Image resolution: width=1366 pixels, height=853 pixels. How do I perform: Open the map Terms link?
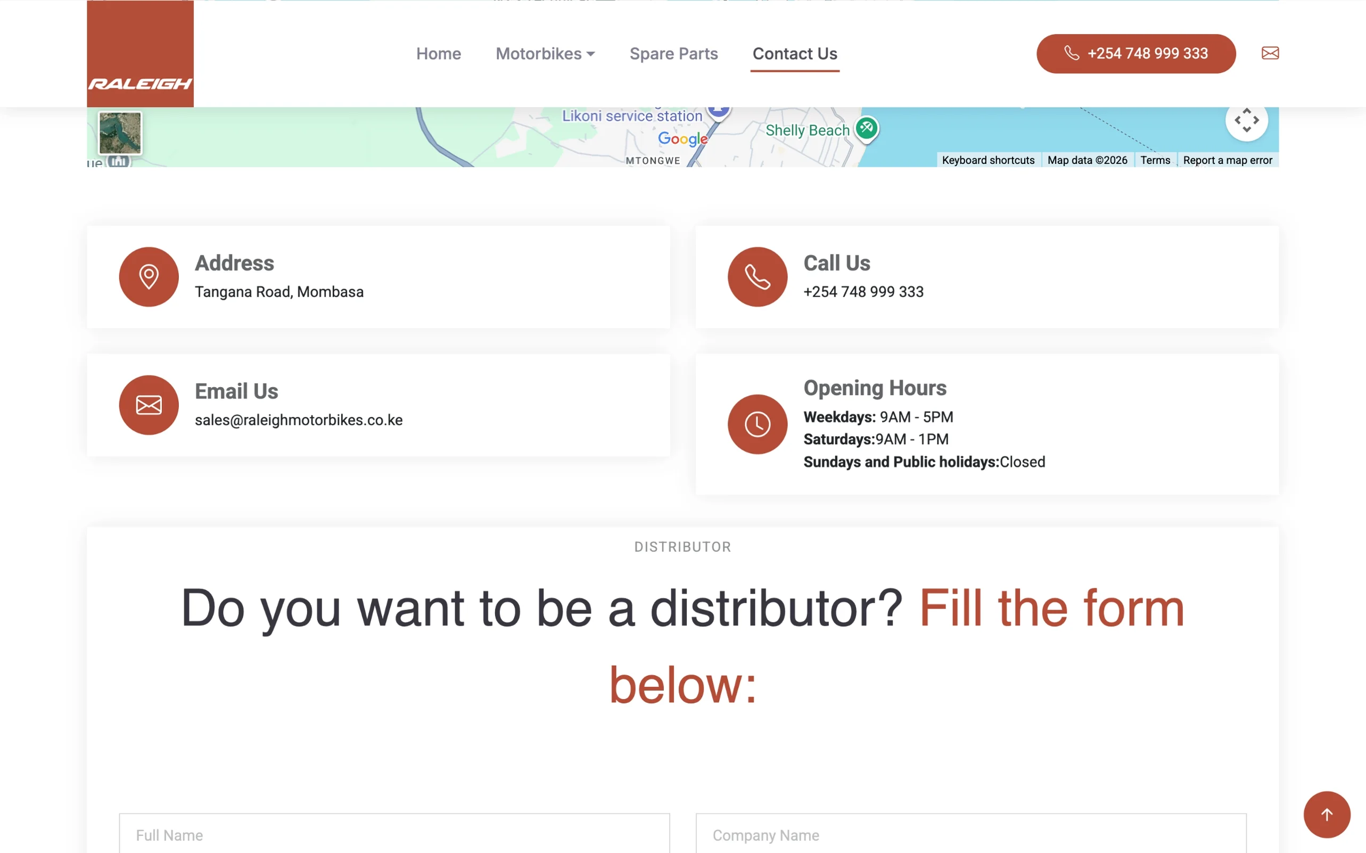(x=1155, y=160)
